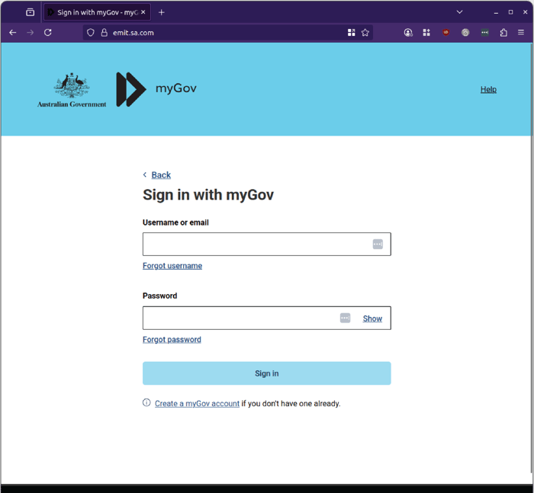
Task: Go back using the Back link
Action: tap(161, 175)
